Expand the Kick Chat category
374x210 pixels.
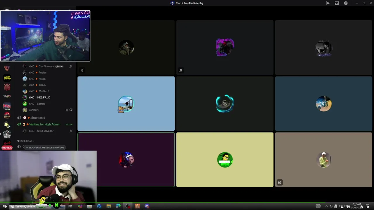coord(26,141)
